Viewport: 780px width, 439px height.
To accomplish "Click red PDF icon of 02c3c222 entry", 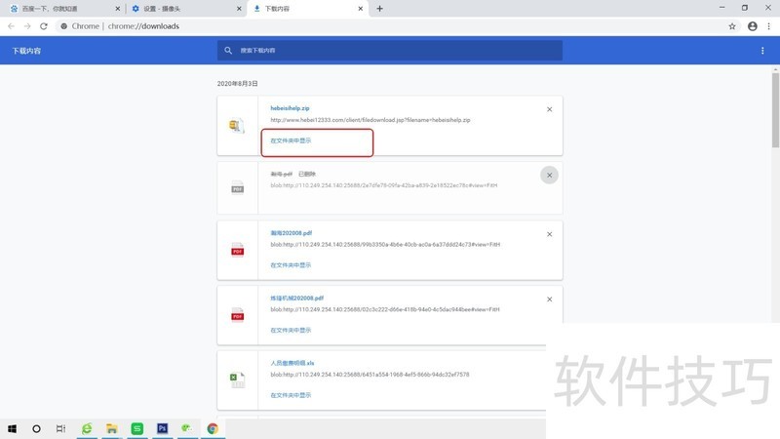I will point(237,315).
